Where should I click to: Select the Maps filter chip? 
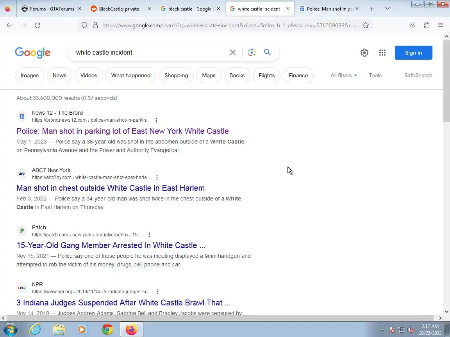pos(209,75)
